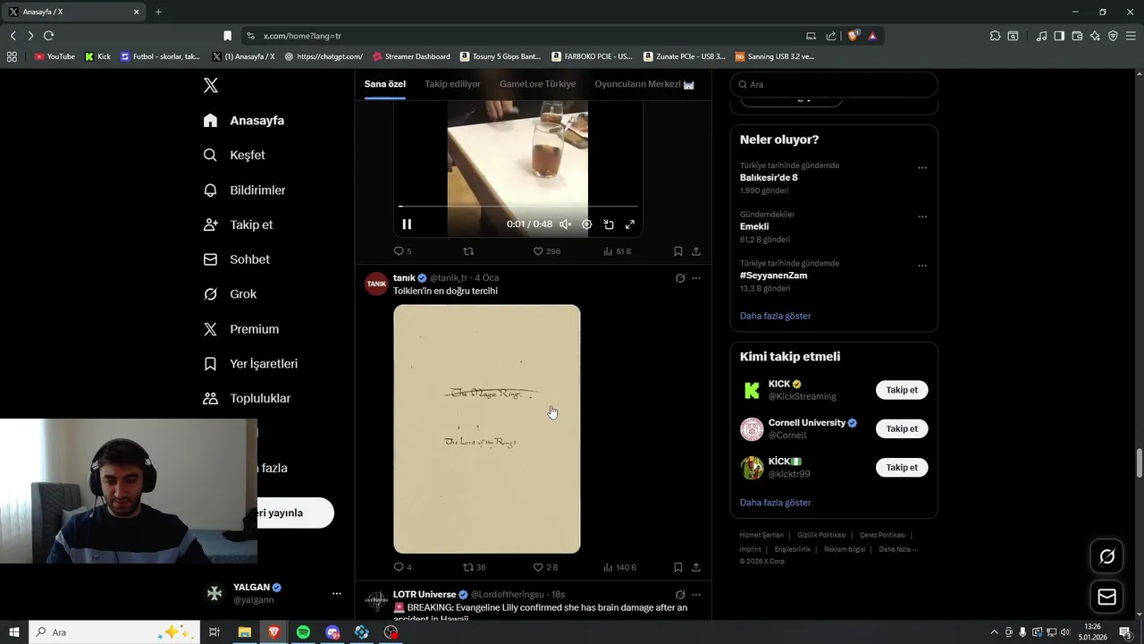1144x644 pixels.
Task: Open floating messages envelope button
Action: point(1107,597)
